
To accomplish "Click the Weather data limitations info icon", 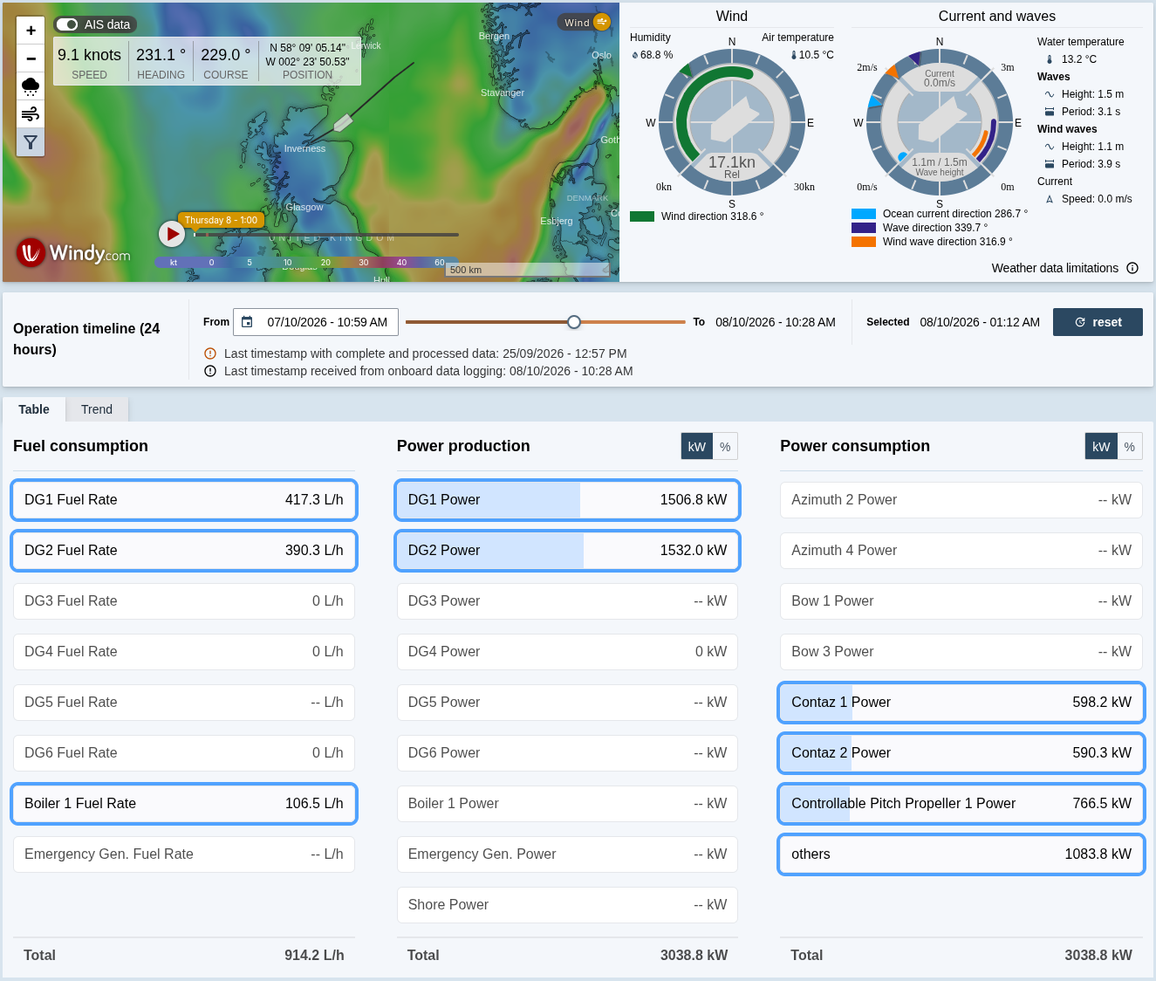I will point(1132,268).
